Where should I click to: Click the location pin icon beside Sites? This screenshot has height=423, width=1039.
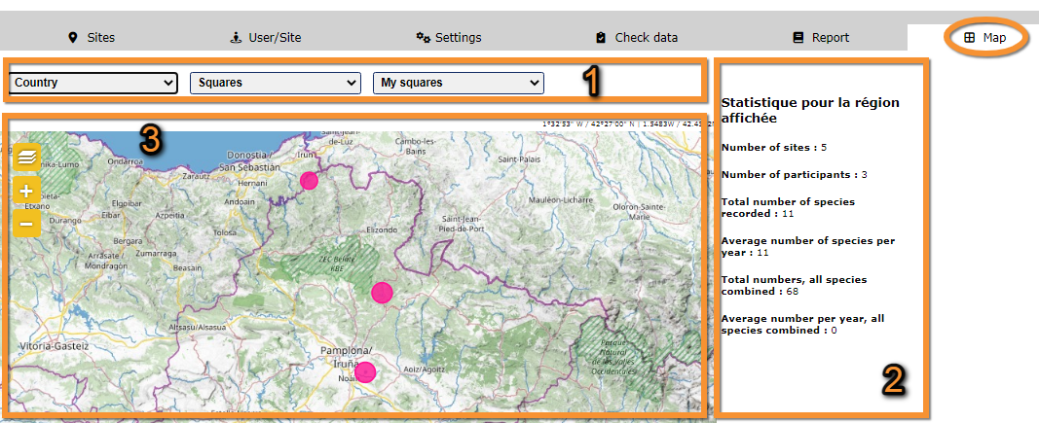(x=72, y=38)
